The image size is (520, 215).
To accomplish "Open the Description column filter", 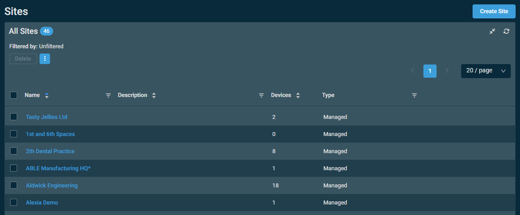I will pyautogui.click(x=261, y=95).
